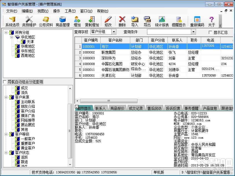Toggle 导航百动组合分组查询 checkbox
This screenshot has height=176, width=235.
click(4, 82)
